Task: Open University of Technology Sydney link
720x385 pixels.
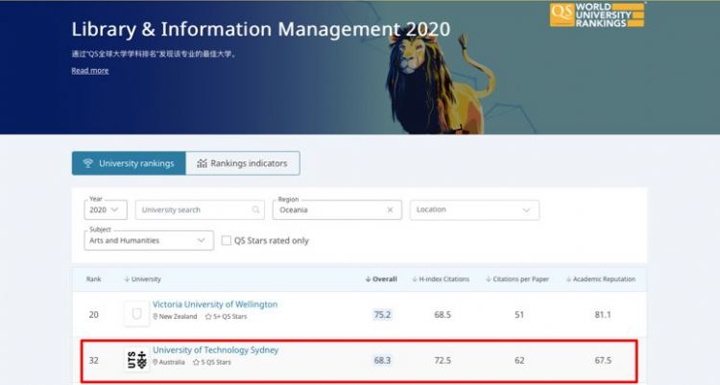Action: tap(215, 349)
